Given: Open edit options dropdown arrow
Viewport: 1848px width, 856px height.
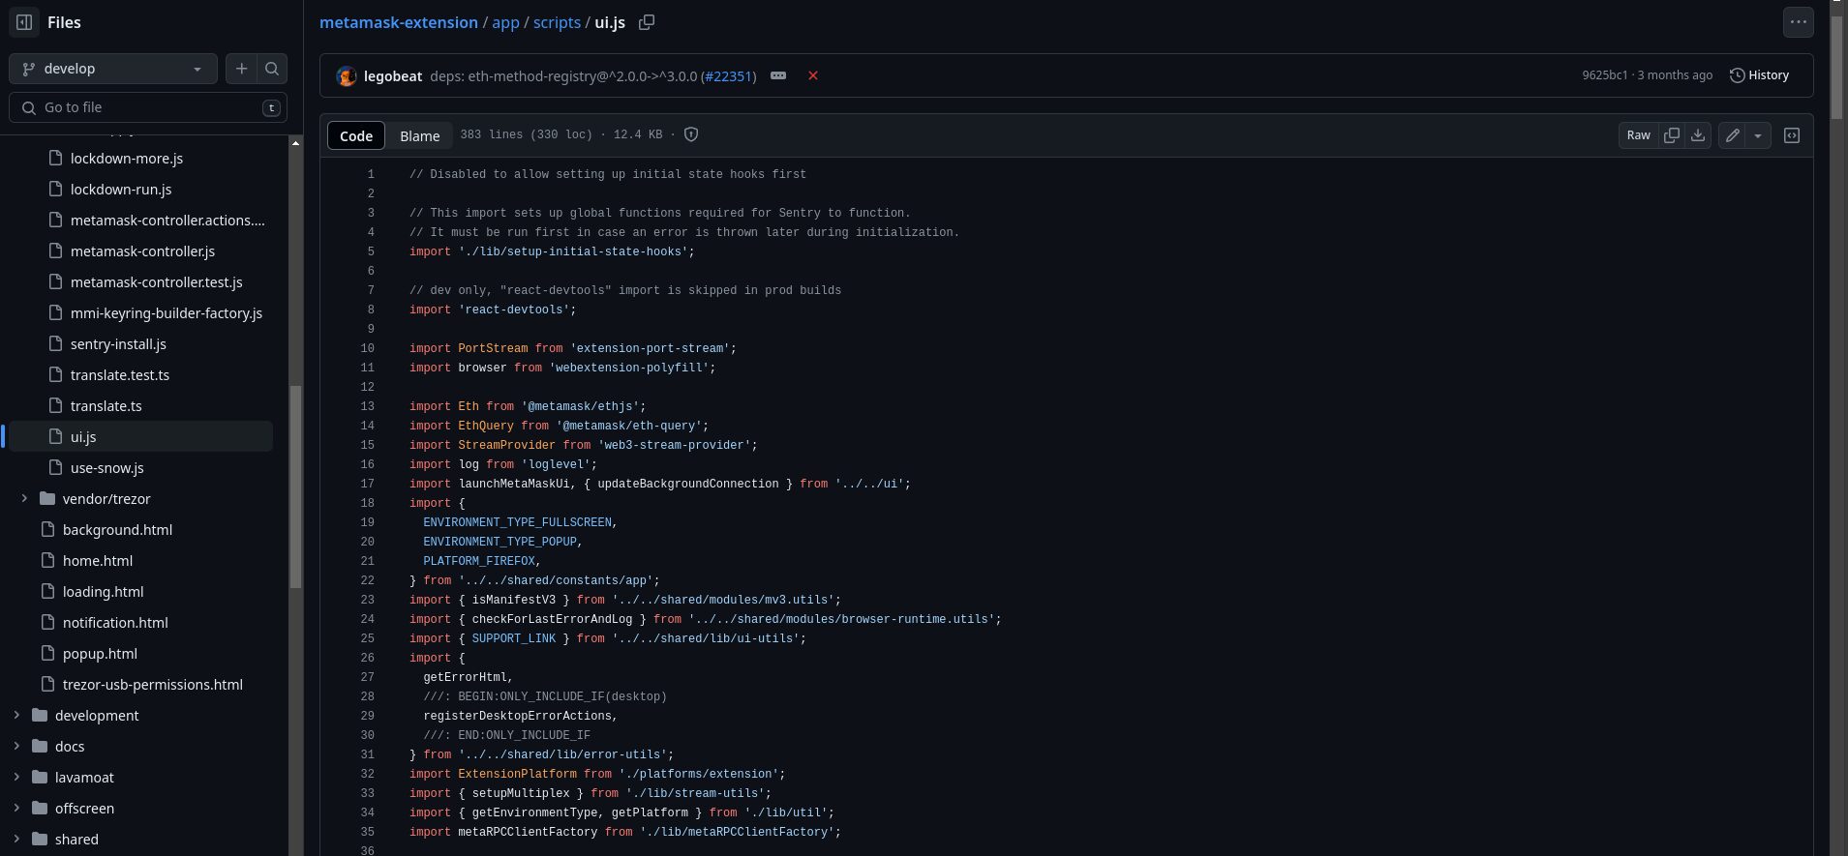Looking at the screenshot, I should pos(1758,135).
